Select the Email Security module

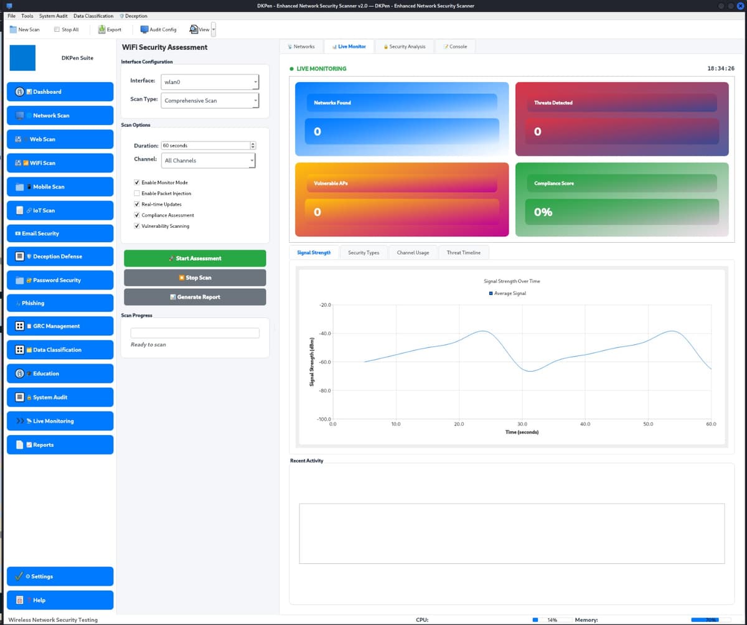tap(60, 233)
